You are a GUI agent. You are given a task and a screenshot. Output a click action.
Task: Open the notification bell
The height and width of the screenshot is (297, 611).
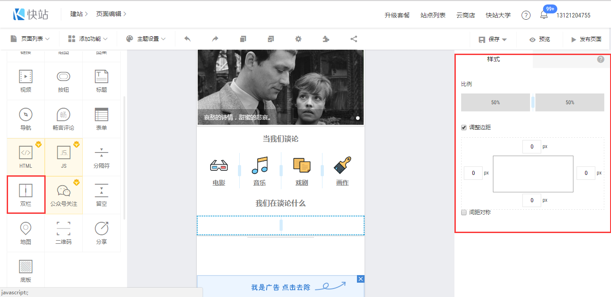click(x=544, y=15)
